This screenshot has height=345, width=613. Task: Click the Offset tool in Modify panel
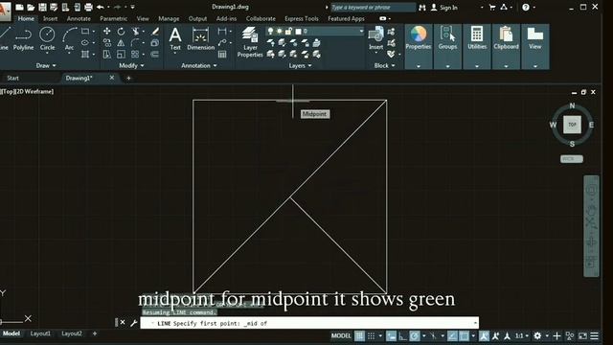pyautogui.click(x=155, y=54)
